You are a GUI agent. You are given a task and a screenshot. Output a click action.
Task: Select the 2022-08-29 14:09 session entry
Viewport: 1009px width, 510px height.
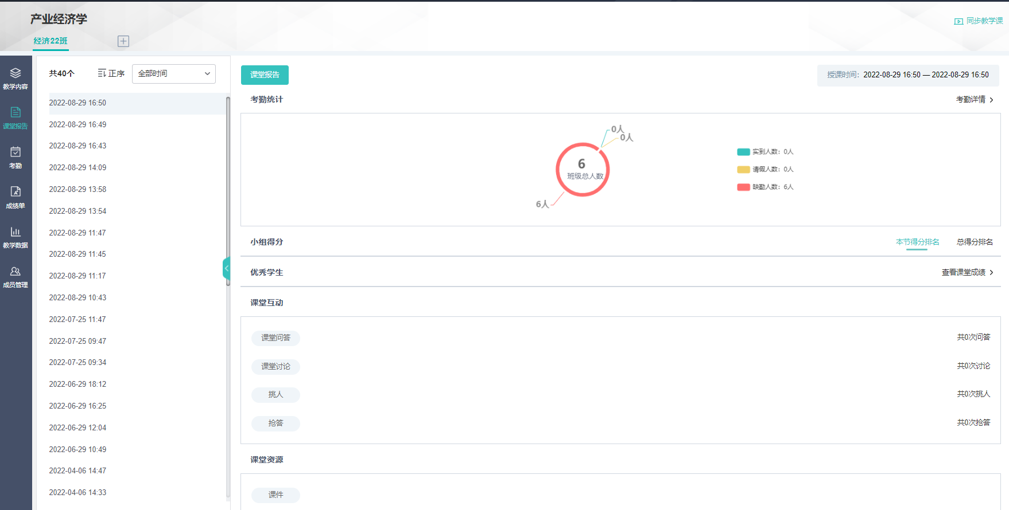[x=78, y=168]
